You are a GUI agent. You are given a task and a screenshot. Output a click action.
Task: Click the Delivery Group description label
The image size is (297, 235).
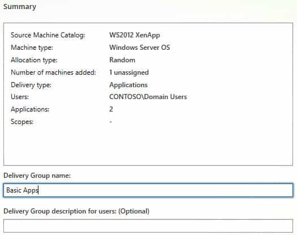76,211
